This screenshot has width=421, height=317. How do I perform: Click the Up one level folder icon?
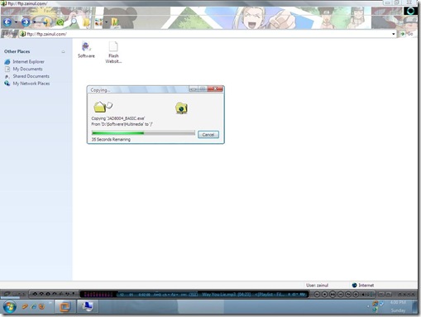pos(46,22)
